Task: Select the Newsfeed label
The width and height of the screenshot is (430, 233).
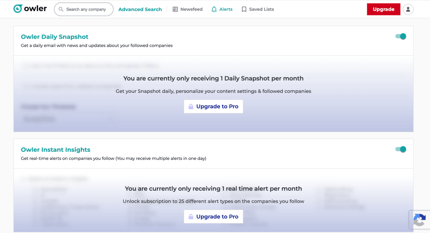Action: pos(191,9)
